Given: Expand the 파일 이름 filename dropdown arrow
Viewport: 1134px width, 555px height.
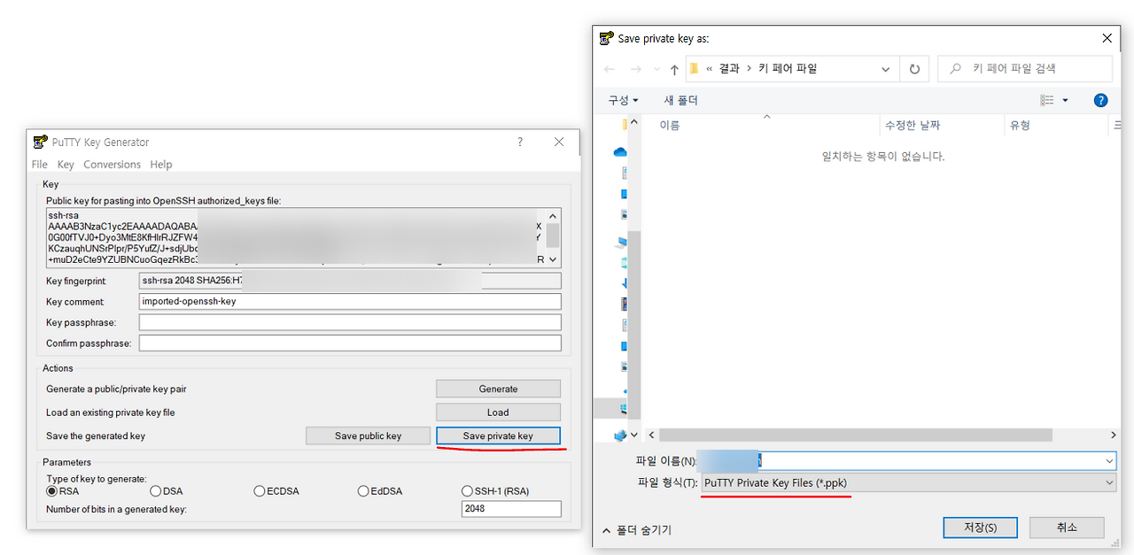Looking at the screenshot, I should pyautogui.click(x=1109, y=461).
